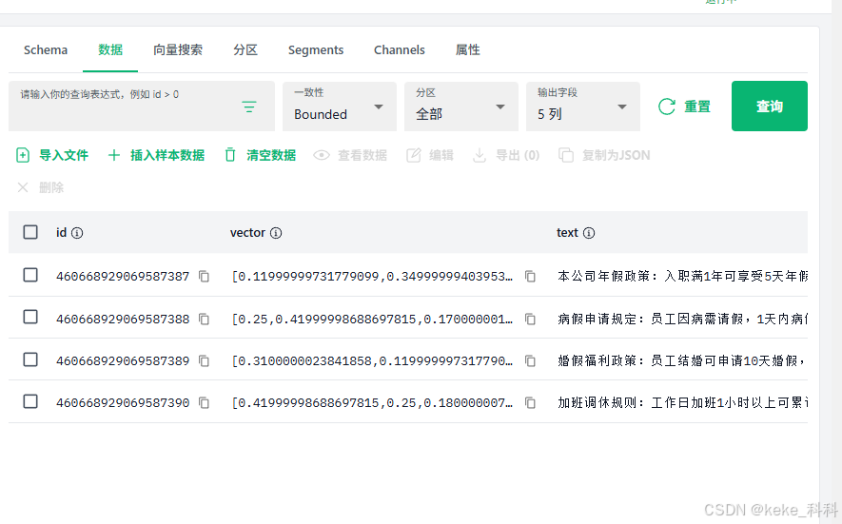Viewport: 842px width, 524px height.
Task: Switch to the 分区 tab
Action: tap(245, 50)
